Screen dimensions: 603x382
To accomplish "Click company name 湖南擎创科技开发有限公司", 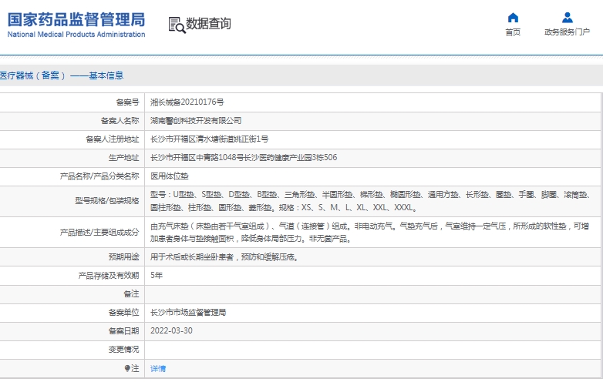I will click(x=196, y=121).
